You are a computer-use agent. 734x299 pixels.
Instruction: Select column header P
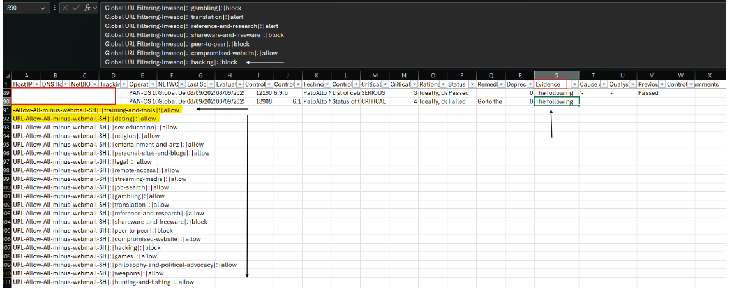pyautogui.click(x=461, y=75)
